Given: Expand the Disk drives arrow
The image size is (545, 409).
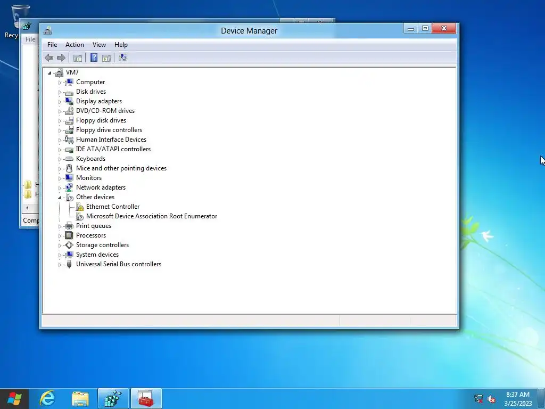Looking at the screenshot, I should 60,92.
